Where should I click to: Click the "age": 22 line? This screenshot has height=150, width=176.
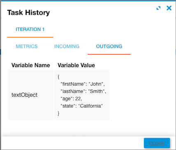(71, 99)
